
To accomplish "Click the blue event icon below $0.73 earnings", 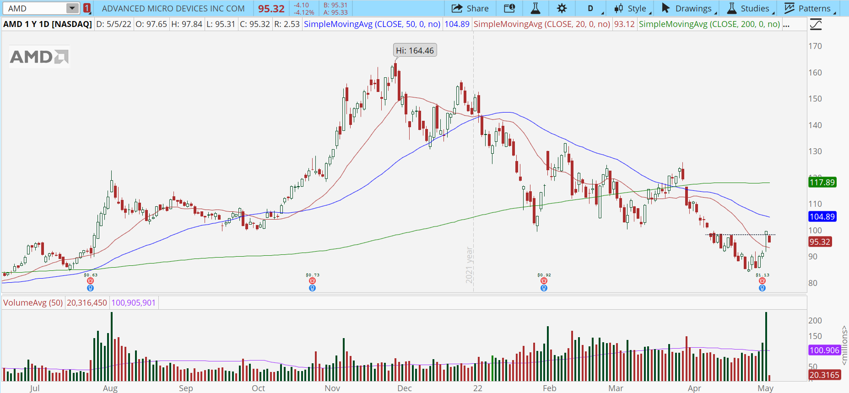I will coord(312,288).
